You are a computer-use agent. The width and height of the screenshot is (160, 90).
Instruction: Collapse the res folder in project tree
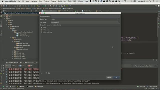11,38
